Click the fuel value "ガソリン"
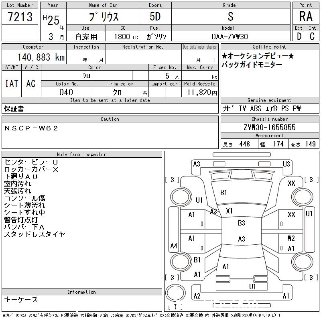Viewport: 321px width, 321px height. coord(156,37)
